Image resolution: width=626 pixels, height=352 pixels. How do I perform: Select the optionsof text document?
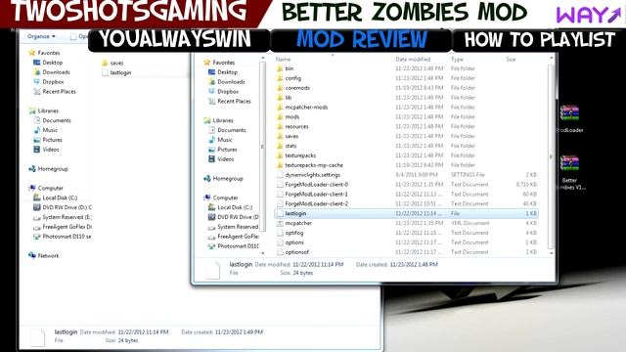tap(297, 252)
